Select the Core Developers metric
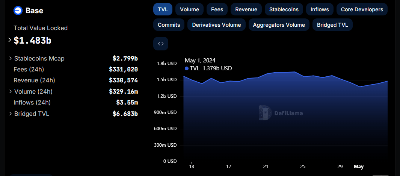400x176 pixels. [362, 9]
